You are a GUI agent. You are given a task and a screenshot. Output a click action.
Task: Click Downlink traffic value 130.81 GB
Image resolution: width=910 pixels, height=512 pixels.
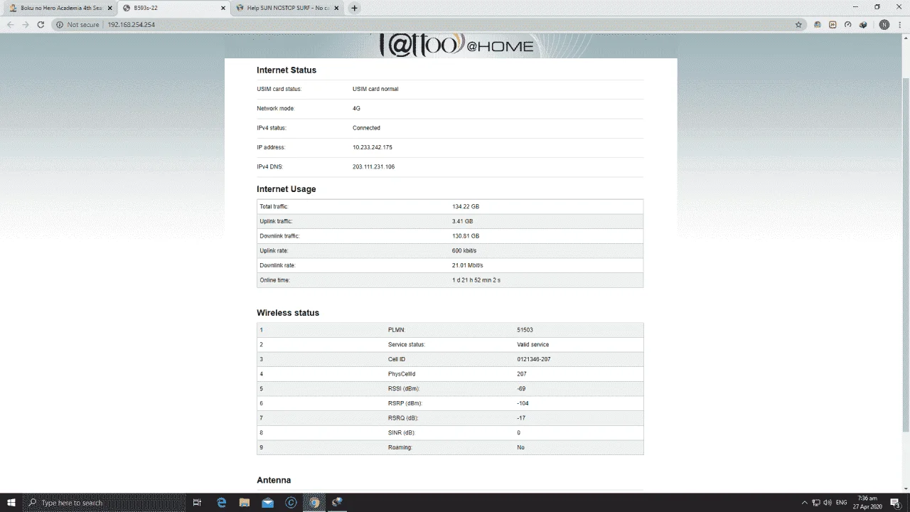pyautogui.click(x=466, y=236)
